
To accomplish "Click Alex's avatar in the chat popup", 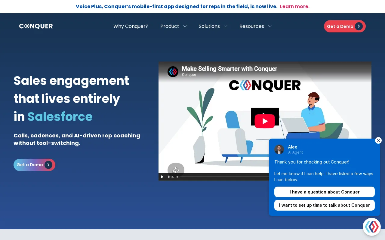I will tap(279, 149).
